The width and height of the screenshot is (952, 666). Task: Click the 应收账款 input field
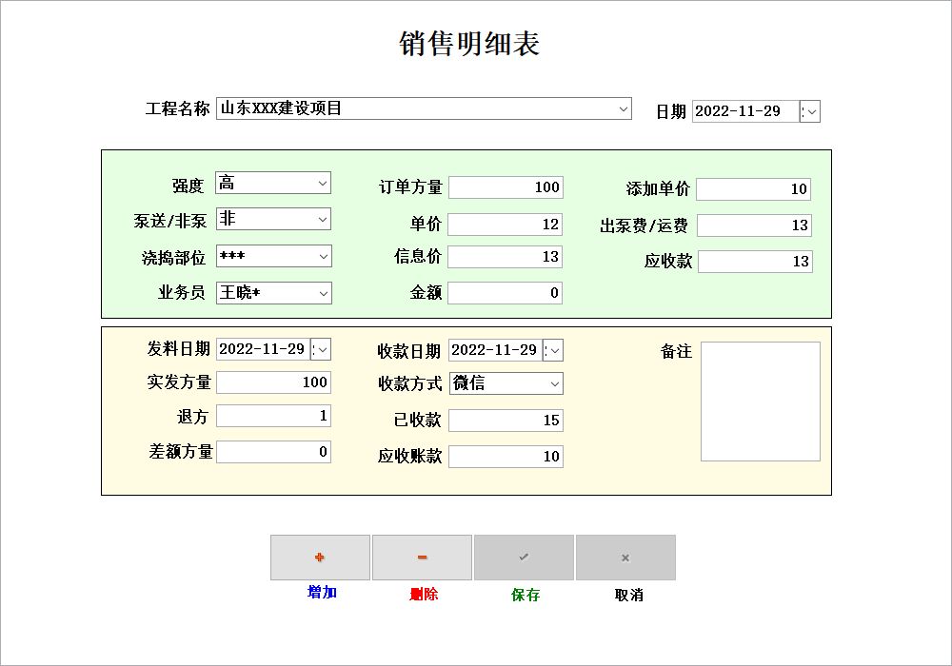506,457
